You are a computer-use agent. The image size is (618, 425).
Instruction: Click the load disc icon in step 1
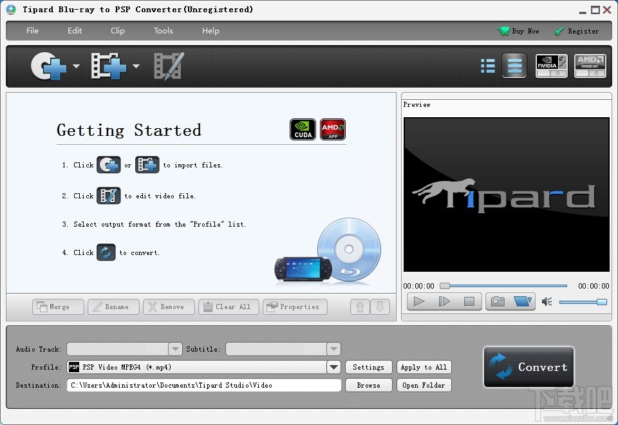coord(109,165)
